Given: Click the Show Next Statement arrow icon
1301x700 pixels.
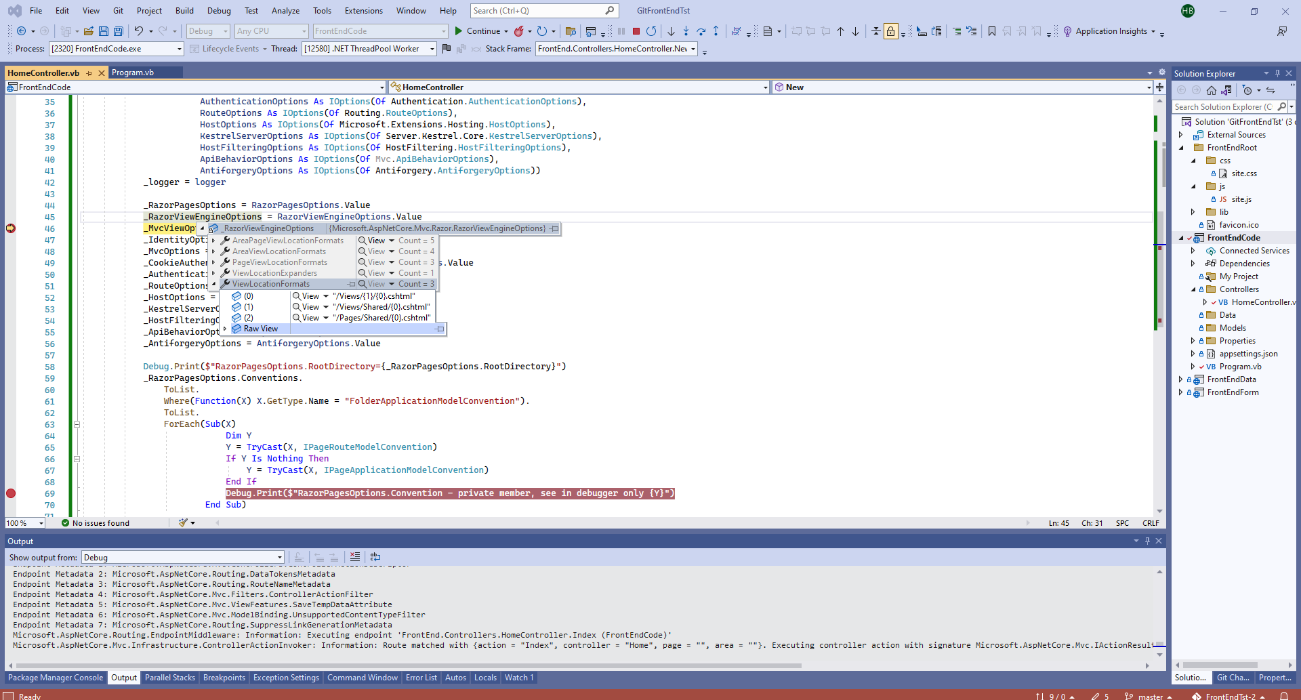Looking at the screenshot, I should 671,31.
